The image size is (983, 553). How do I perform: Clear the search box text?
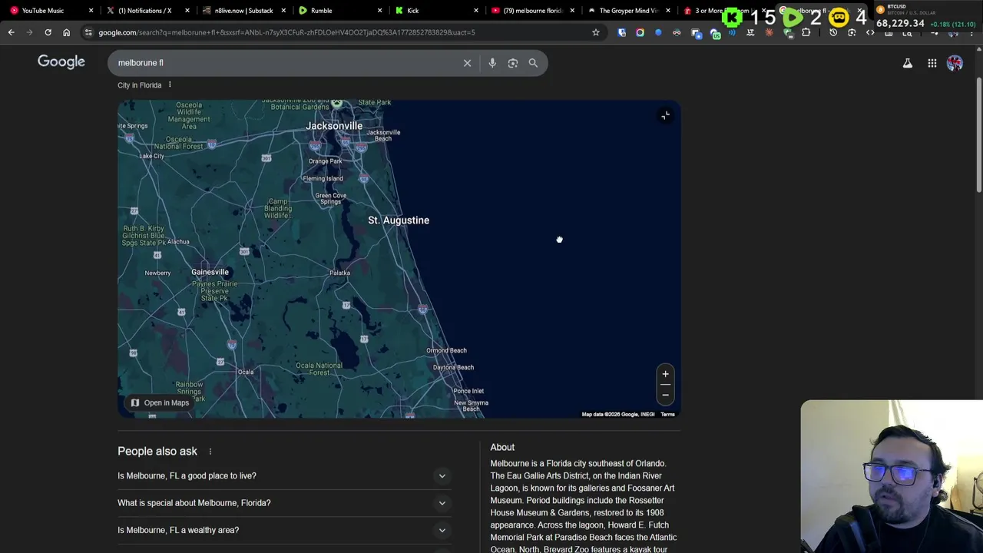coord(467,63)
